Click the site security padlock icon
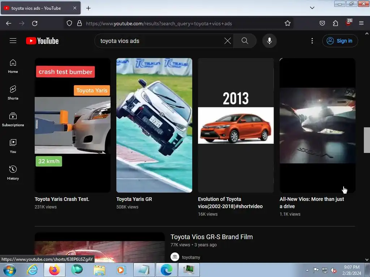This screenshot has width=370, height=277. pos(79,23)
